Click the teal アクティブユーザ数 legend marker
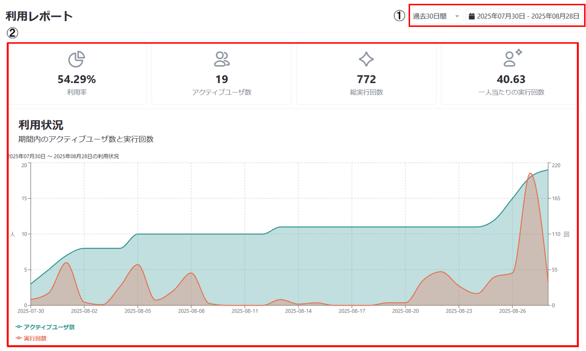The width and height of the screenshot is (586, 351). pyautogui.click(x=19, y=327)
